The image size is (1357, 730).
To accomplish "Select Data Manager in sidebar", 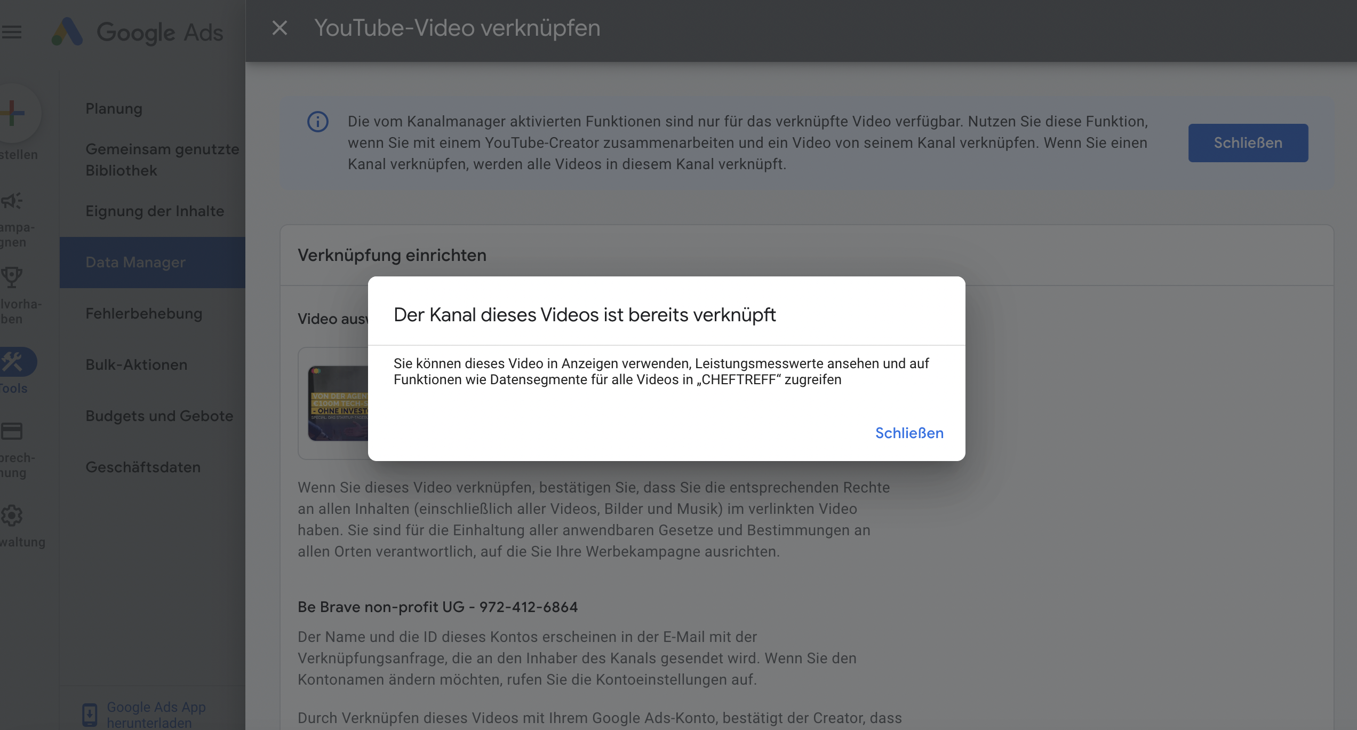I will pos(135,262).
